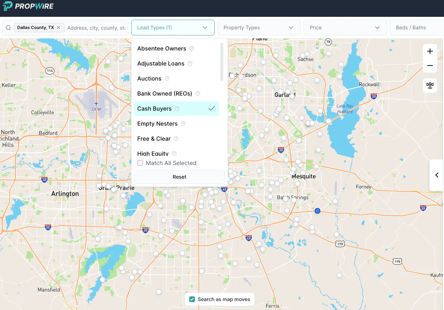Screen dimensions: 444x310
Task: Open the Property Types dropdown
Action: 259,28
